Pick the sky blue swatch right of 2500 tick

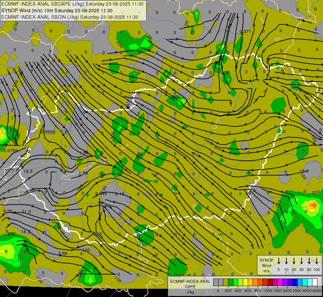point(300,282)
